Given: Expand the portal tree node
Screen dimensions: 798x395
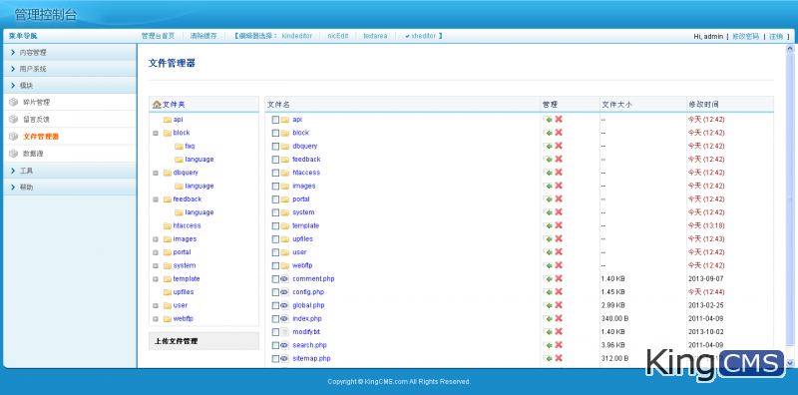Looking at the screenshot, I should click(156, 252).
